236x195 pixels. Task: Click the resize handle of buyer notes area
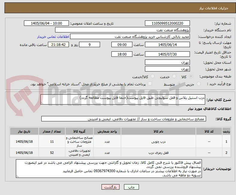17,176
